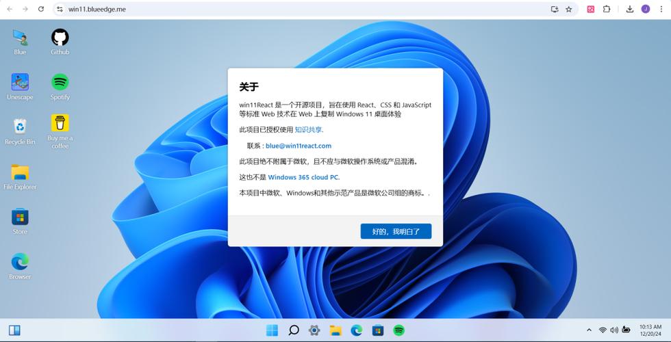Open the pink browser extension icon
Viewport: 671px width, 342px height.
[x=590, y=9]
